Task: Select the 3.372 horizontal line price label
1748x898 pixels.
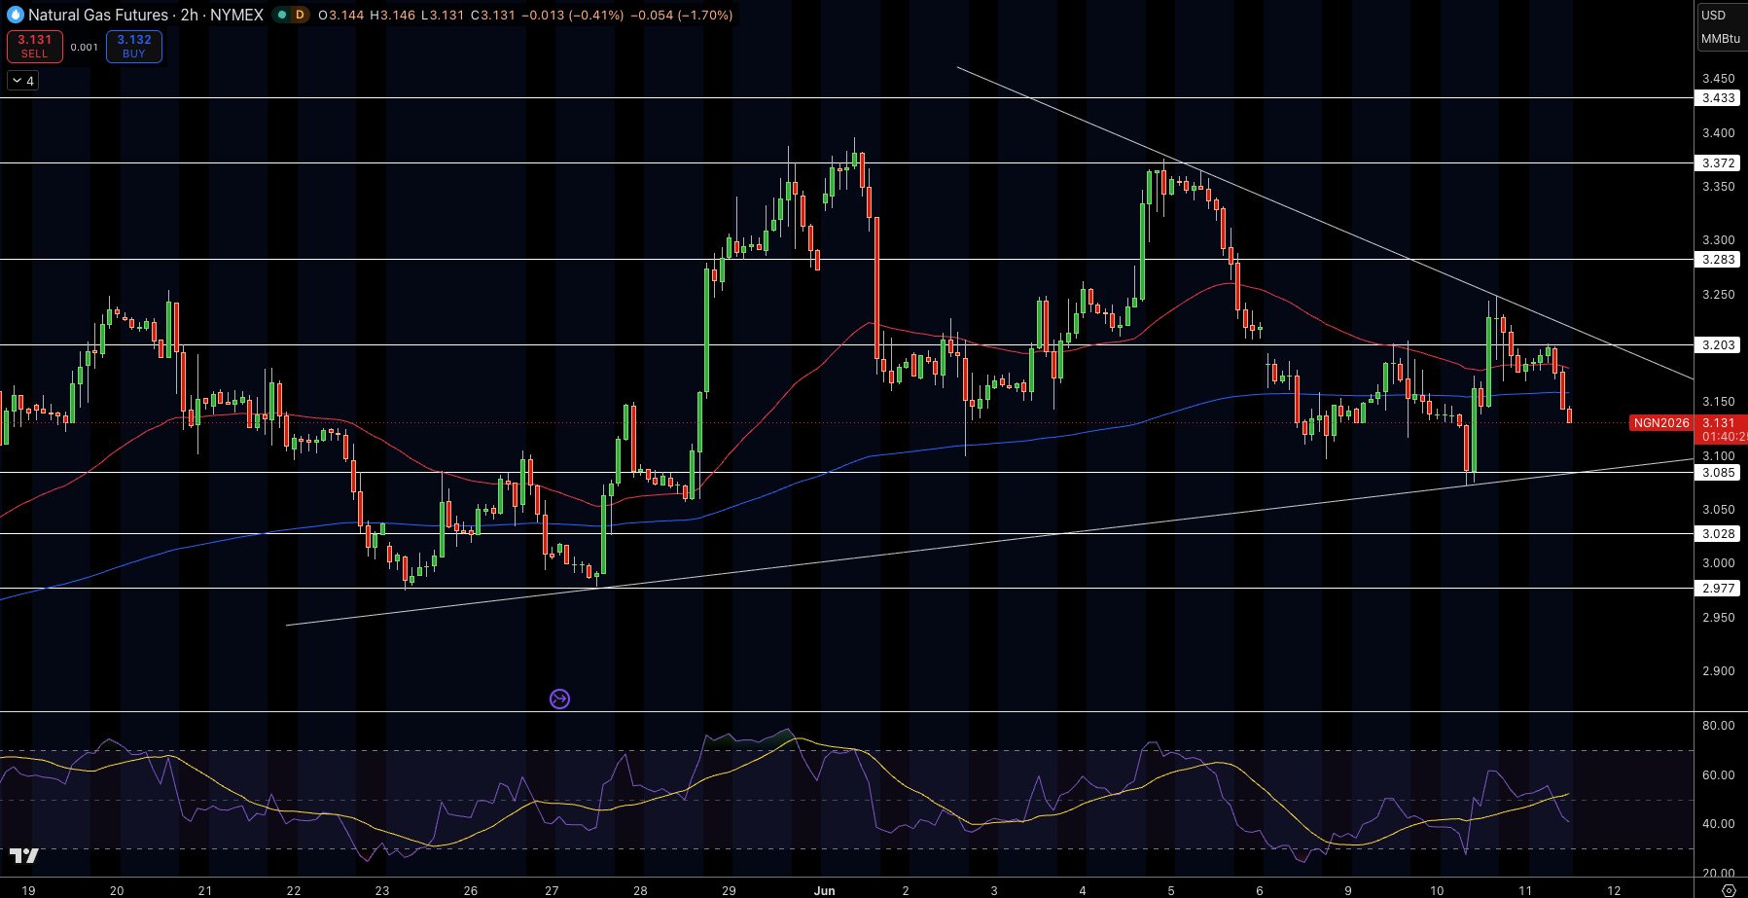Action: pos(1719,163)
